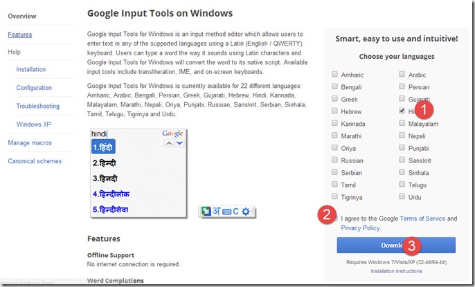Viewport: 475px width, 287px height.
Task: Tick the Persian language checkbox
Action: coord(402,86)
